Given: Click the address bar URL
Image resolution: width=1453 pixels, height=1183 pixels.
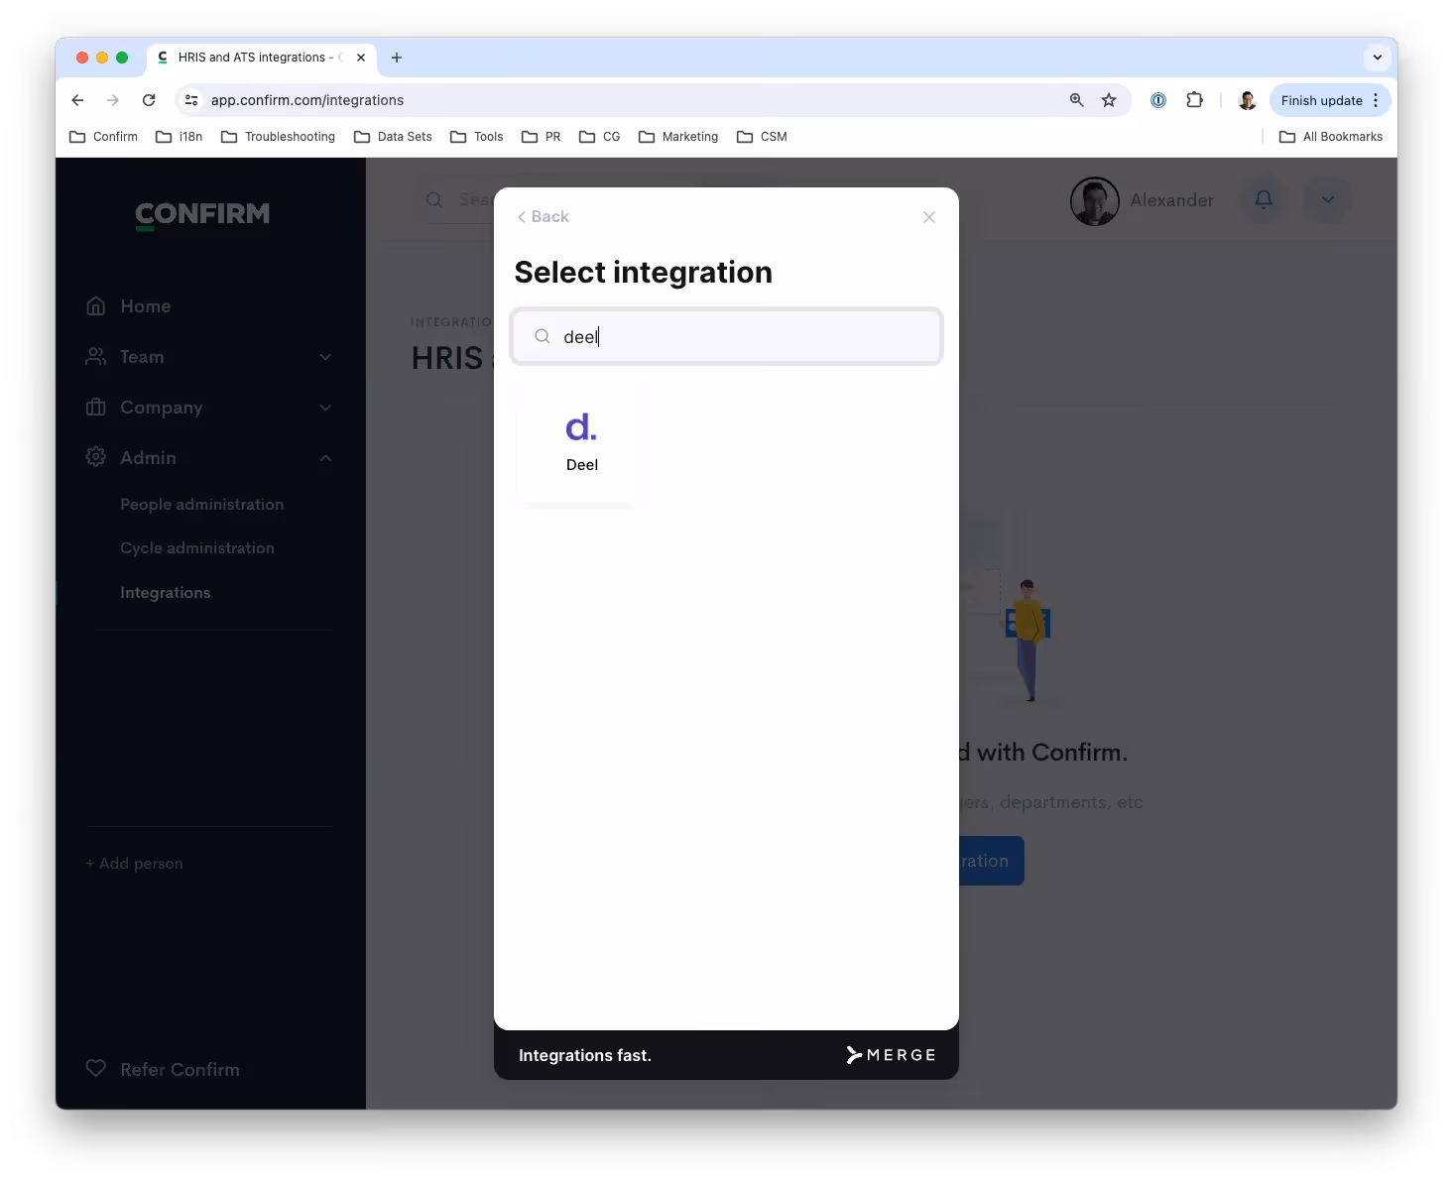Looking at the screenshot, I should tap(307, 100).
